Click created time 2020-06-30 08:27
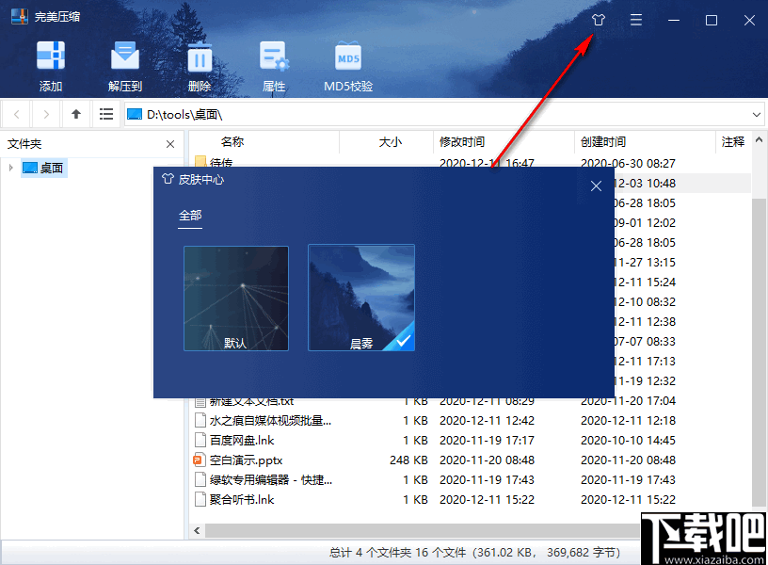This screenshot has width=768, height=565. [628, 163]
